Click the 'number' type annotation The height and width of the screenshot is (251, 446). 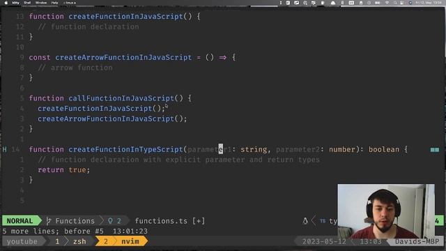coord(342,150)
